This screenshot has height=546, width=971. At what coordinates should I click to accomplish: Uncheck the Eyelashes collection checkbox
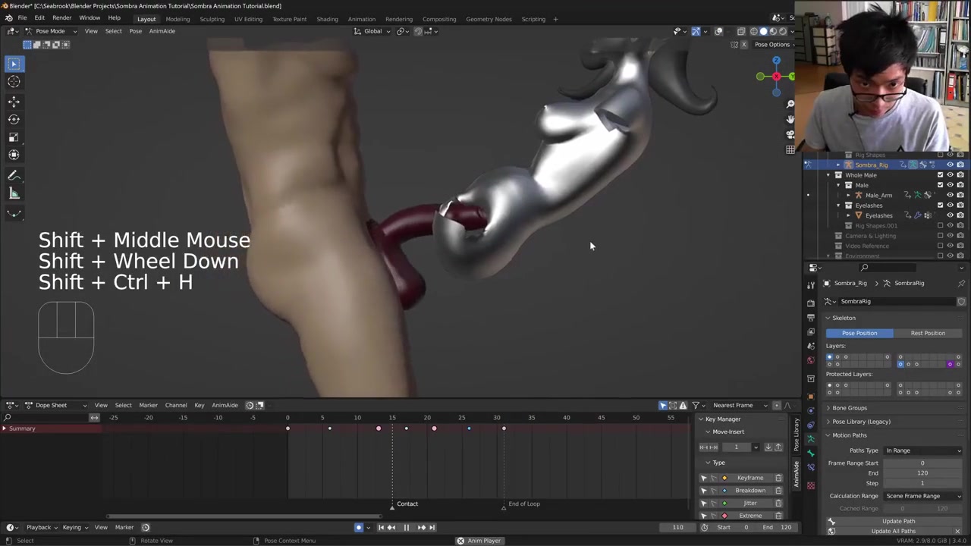(x=940, y=206)
